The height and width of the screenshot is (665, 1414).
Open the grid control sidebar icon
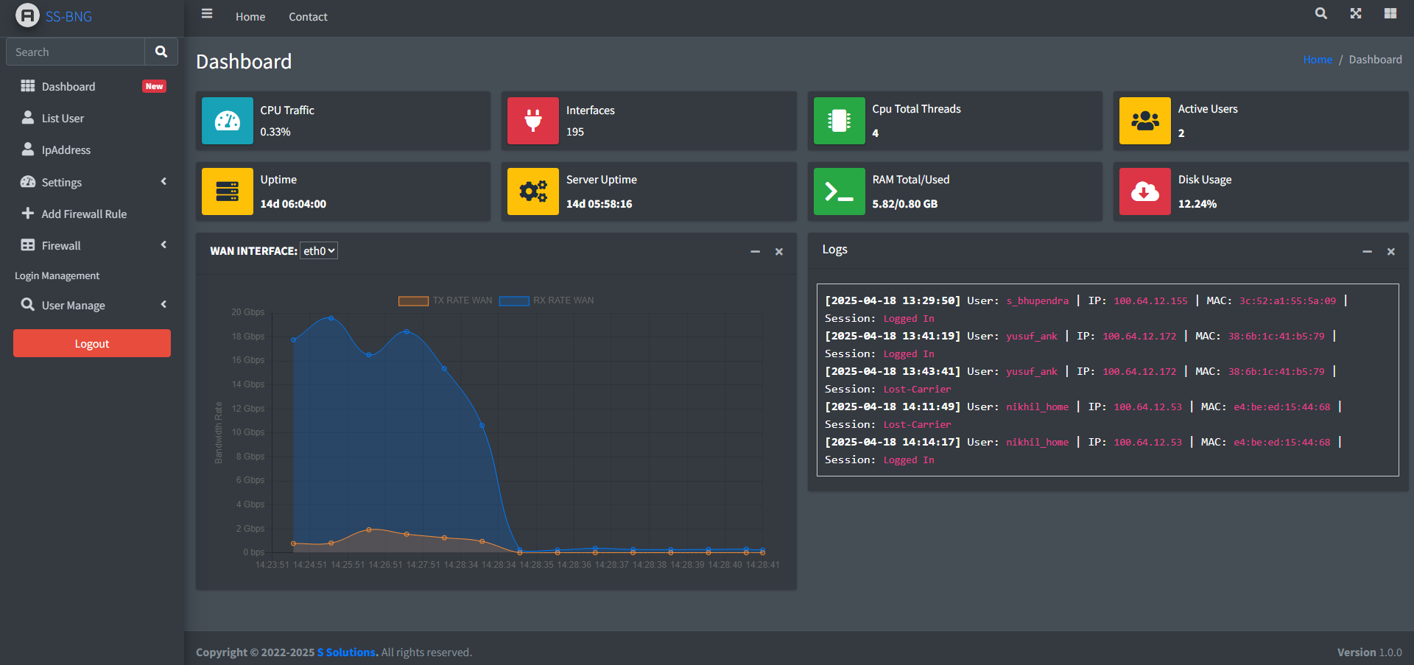pyautogui.click(x=1390, y=13)
